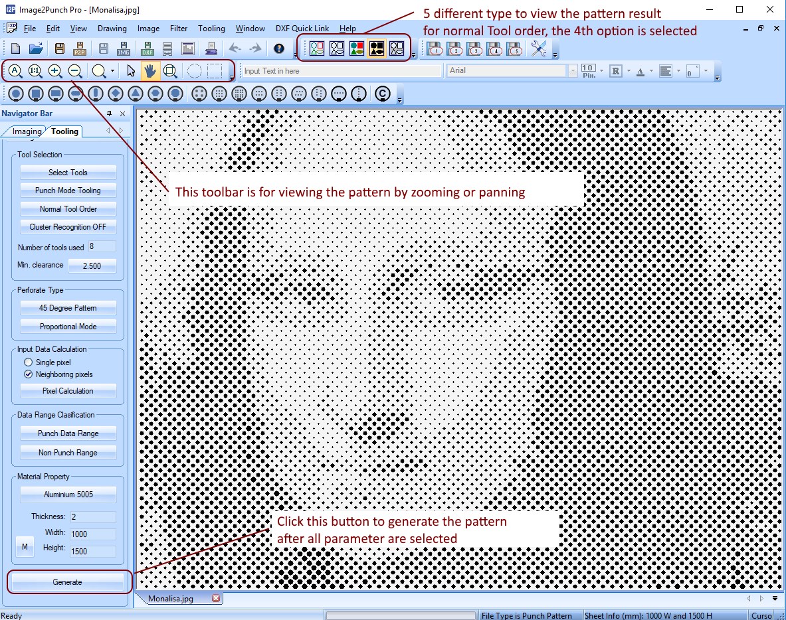Image resolution: width=786 pixels, height=620 pixels.
Task: Click the 45 Degree Pattern button
Action: pos(68,308)
